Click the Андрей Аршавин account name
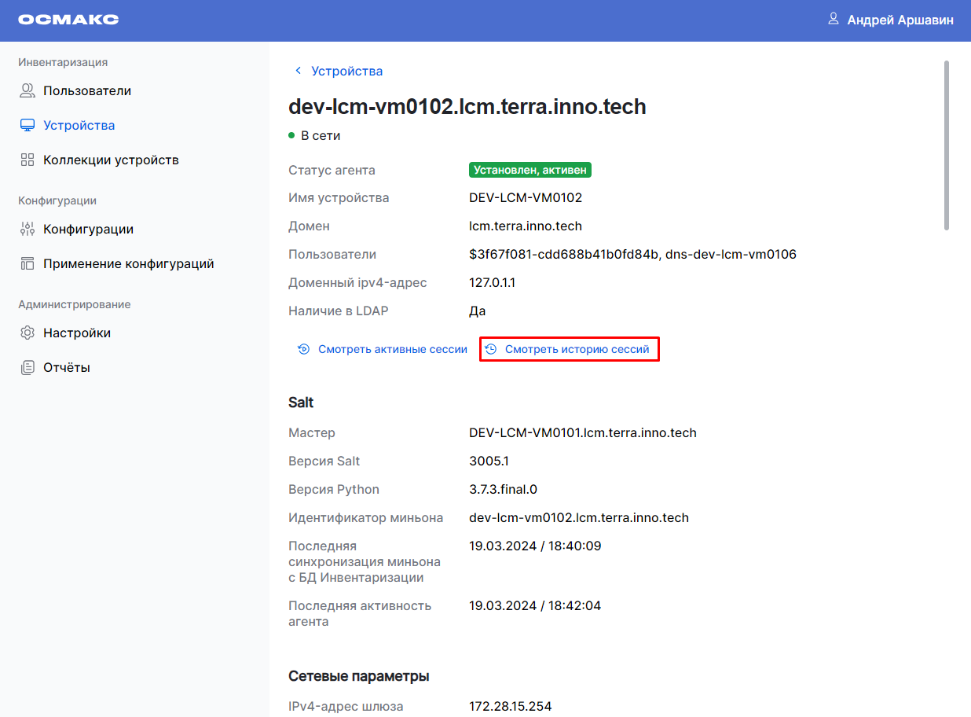This screenshot has width=971, height=717. (x=900, y=20)
